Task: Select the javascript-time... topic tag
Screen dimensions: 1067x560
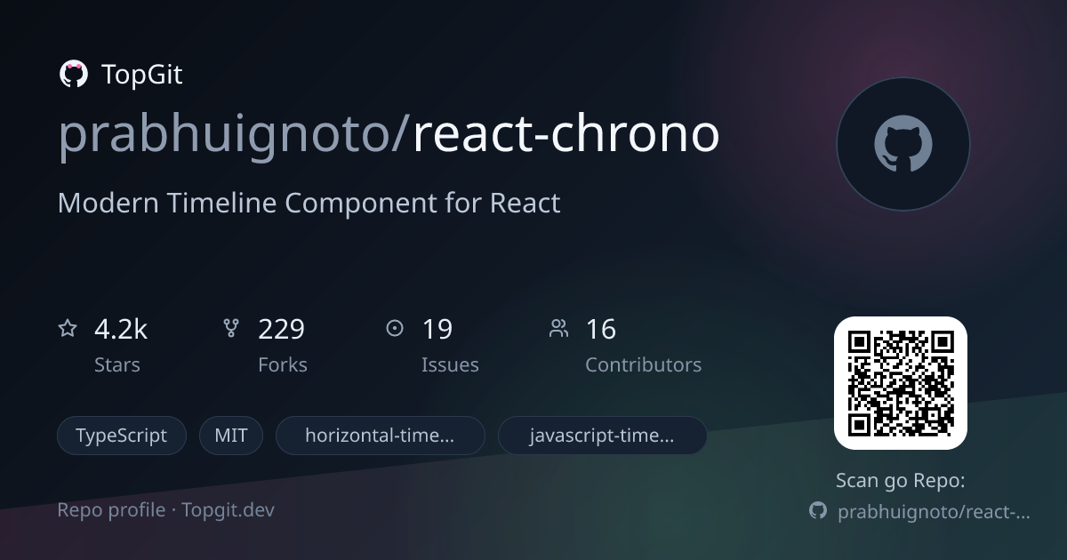Action: tap(603, 436)
